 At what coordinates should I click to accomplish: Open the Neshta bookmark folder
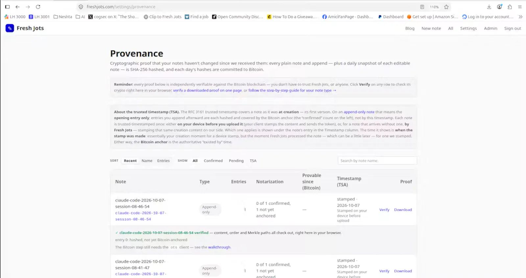pos(63,17)
